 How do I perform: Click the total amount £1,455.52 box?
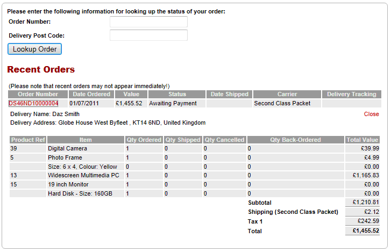(363, 231)
